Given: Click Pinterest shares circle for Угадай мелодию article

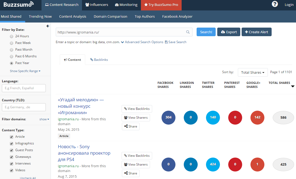Looking at the screenshot, I should [235, 117].
